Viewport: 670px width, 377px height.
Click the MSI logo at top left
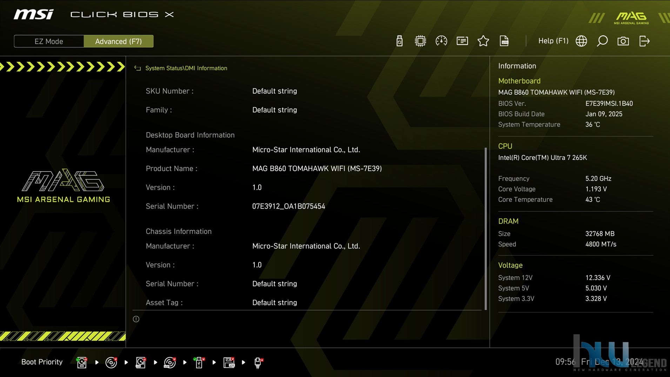pos(34,14)
